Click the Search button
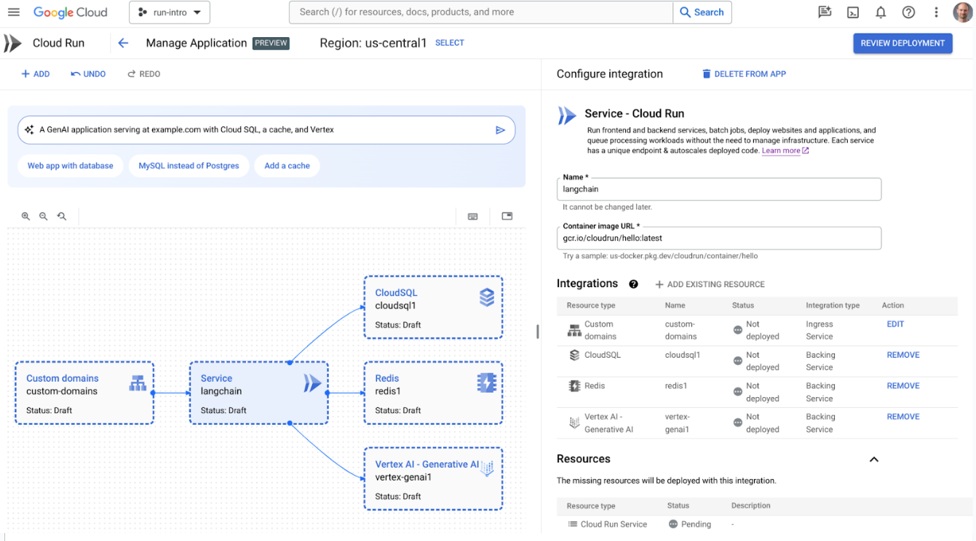976x541 pixels. [702, 12]
